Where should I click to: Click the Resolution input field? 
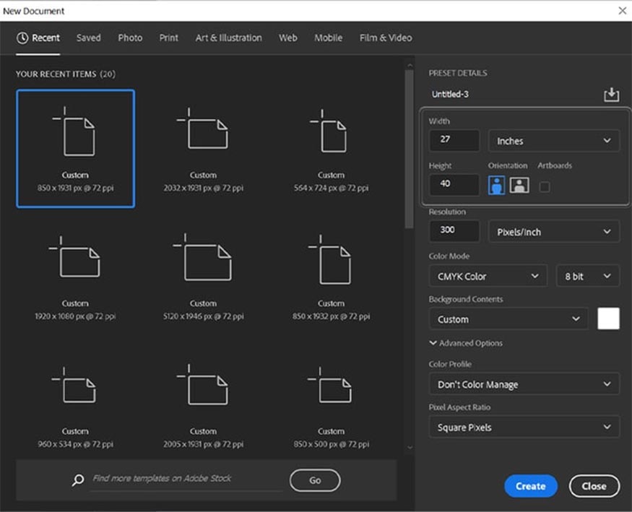pos(454,231)
